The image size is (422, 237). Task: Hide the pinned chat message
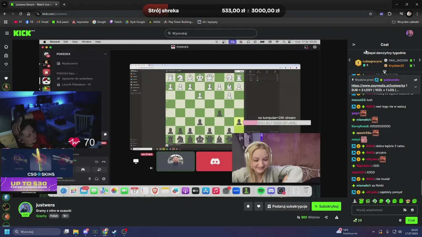pos(415,80)
